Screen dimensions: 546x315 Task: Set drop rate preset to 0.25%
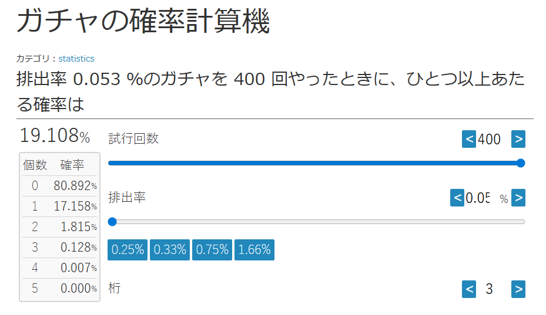pyautogui.click(x=128, y=249)
